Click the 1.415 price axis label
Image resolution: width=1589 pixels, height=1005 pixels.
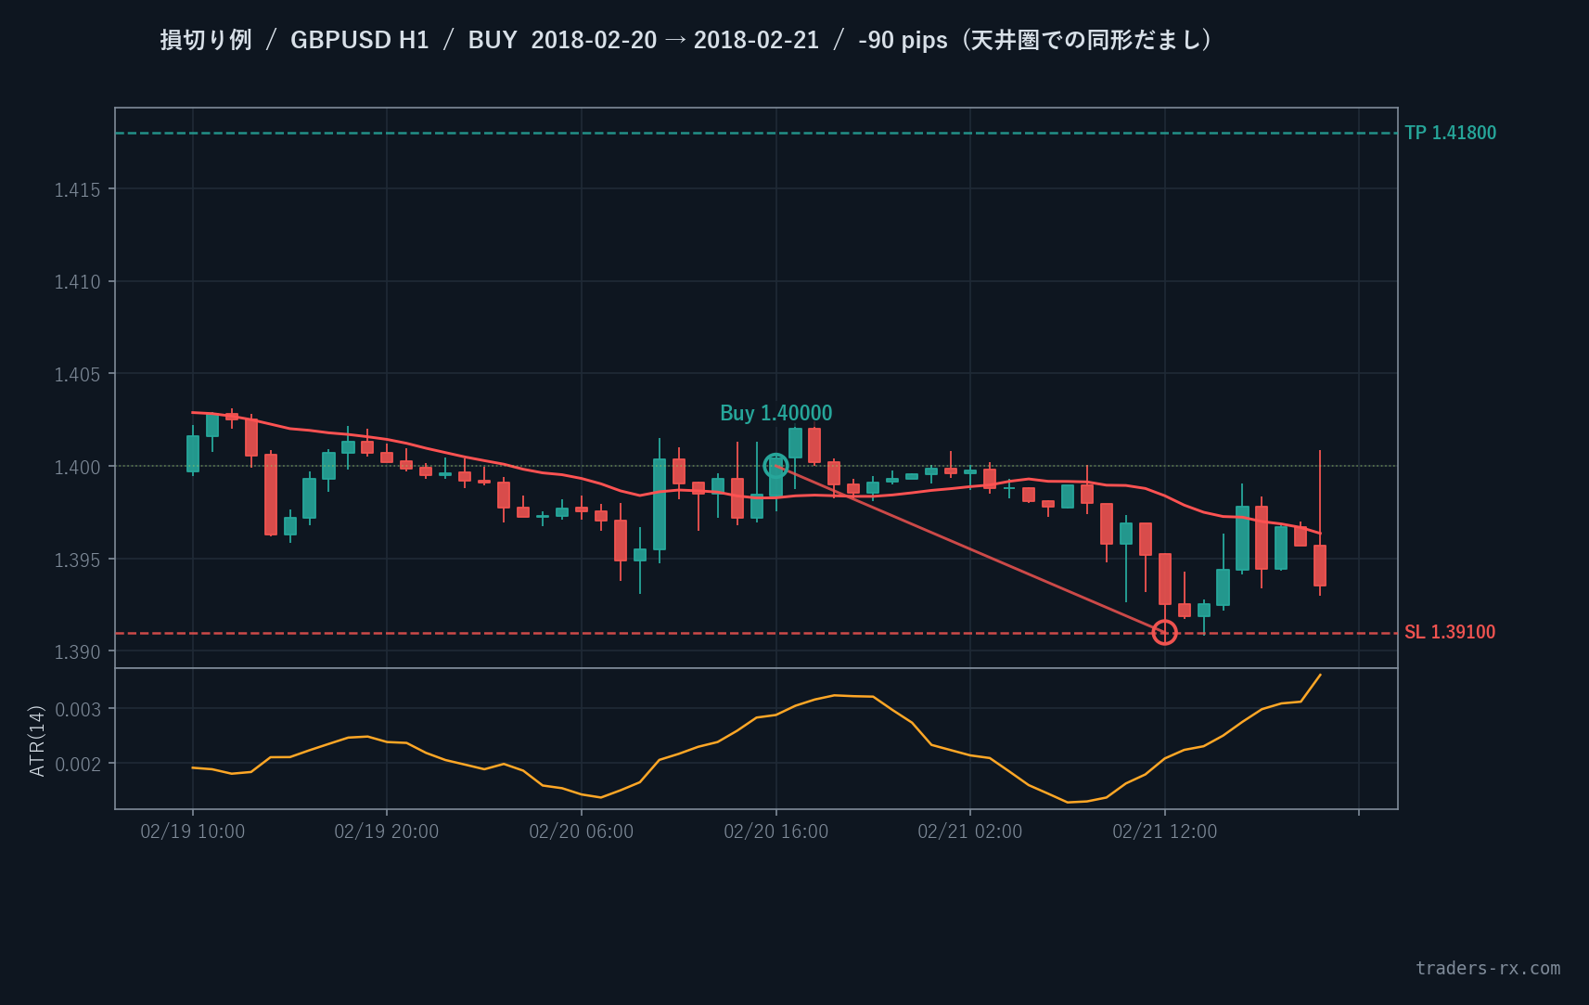tap(77, 190)
